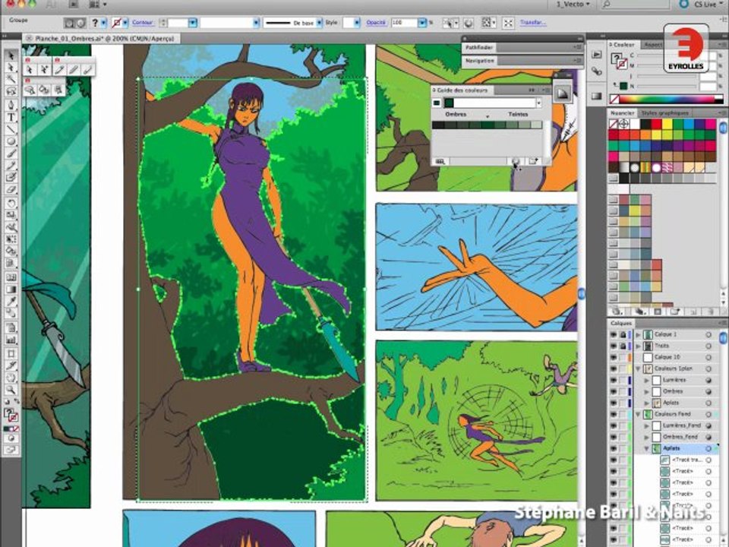Unlock the Calque 1 layer
Image resolution: width=729 pixels, height=547 pixels.
(623, 334)
